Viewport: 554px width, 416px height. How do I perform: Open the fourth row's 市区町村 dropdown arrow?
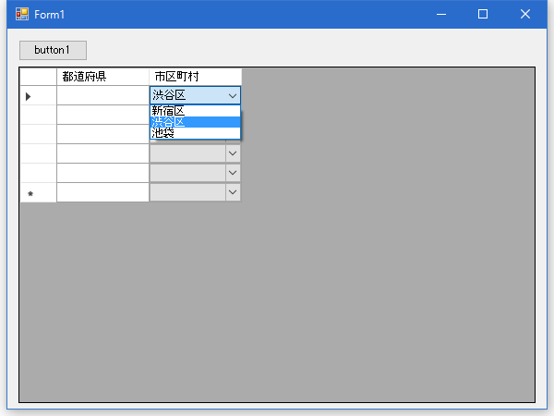[233, 153]
